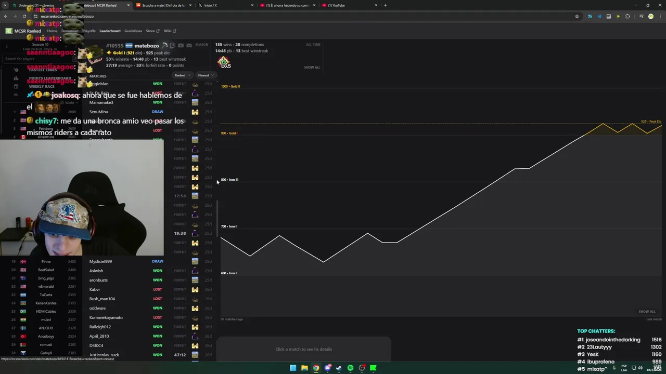Viewport: 666px width, 374px height.
Task: Click Show All under achievements
Action: pyautogui.click(x=312, y=67)
